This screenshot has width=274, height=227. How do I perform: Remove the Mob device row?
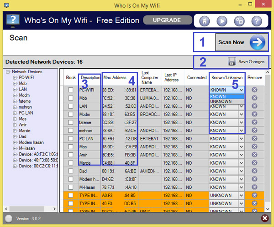pyautogui.click(x=254, y=98)
